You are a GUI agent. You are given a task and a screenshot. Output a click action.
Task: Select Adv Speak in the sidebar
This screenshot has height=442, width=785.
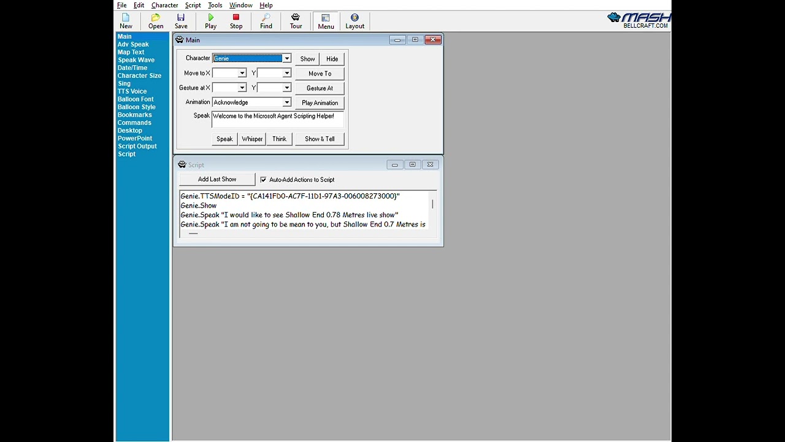point(133,44)
